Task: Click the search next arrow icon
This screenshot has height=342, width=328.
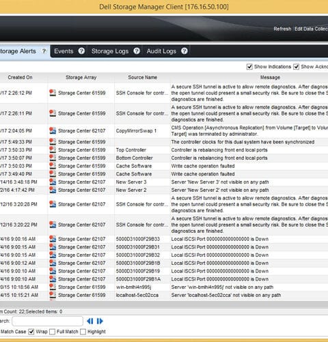Action: (100, 321)
